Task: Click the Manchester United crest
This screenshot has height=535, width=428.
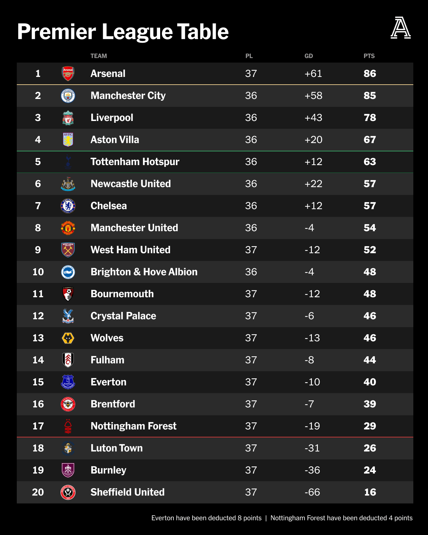Action: click(68, 228)
